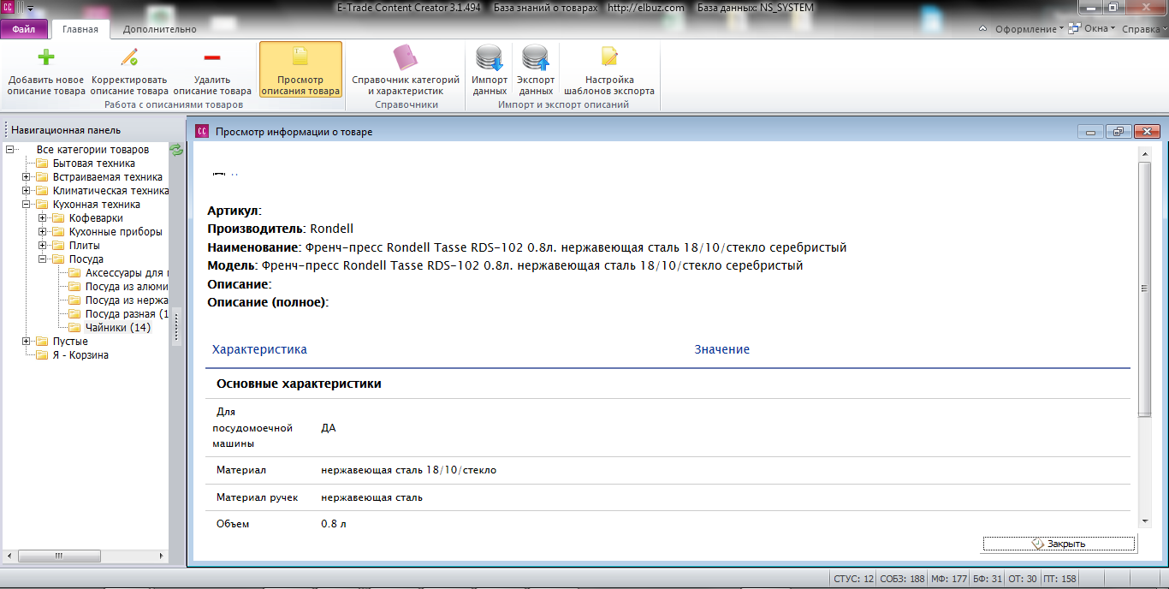This screenshot has width=1169, height=589.
Task: Switch to the Главная ribbon tab
Action: [x=80, y=29]
